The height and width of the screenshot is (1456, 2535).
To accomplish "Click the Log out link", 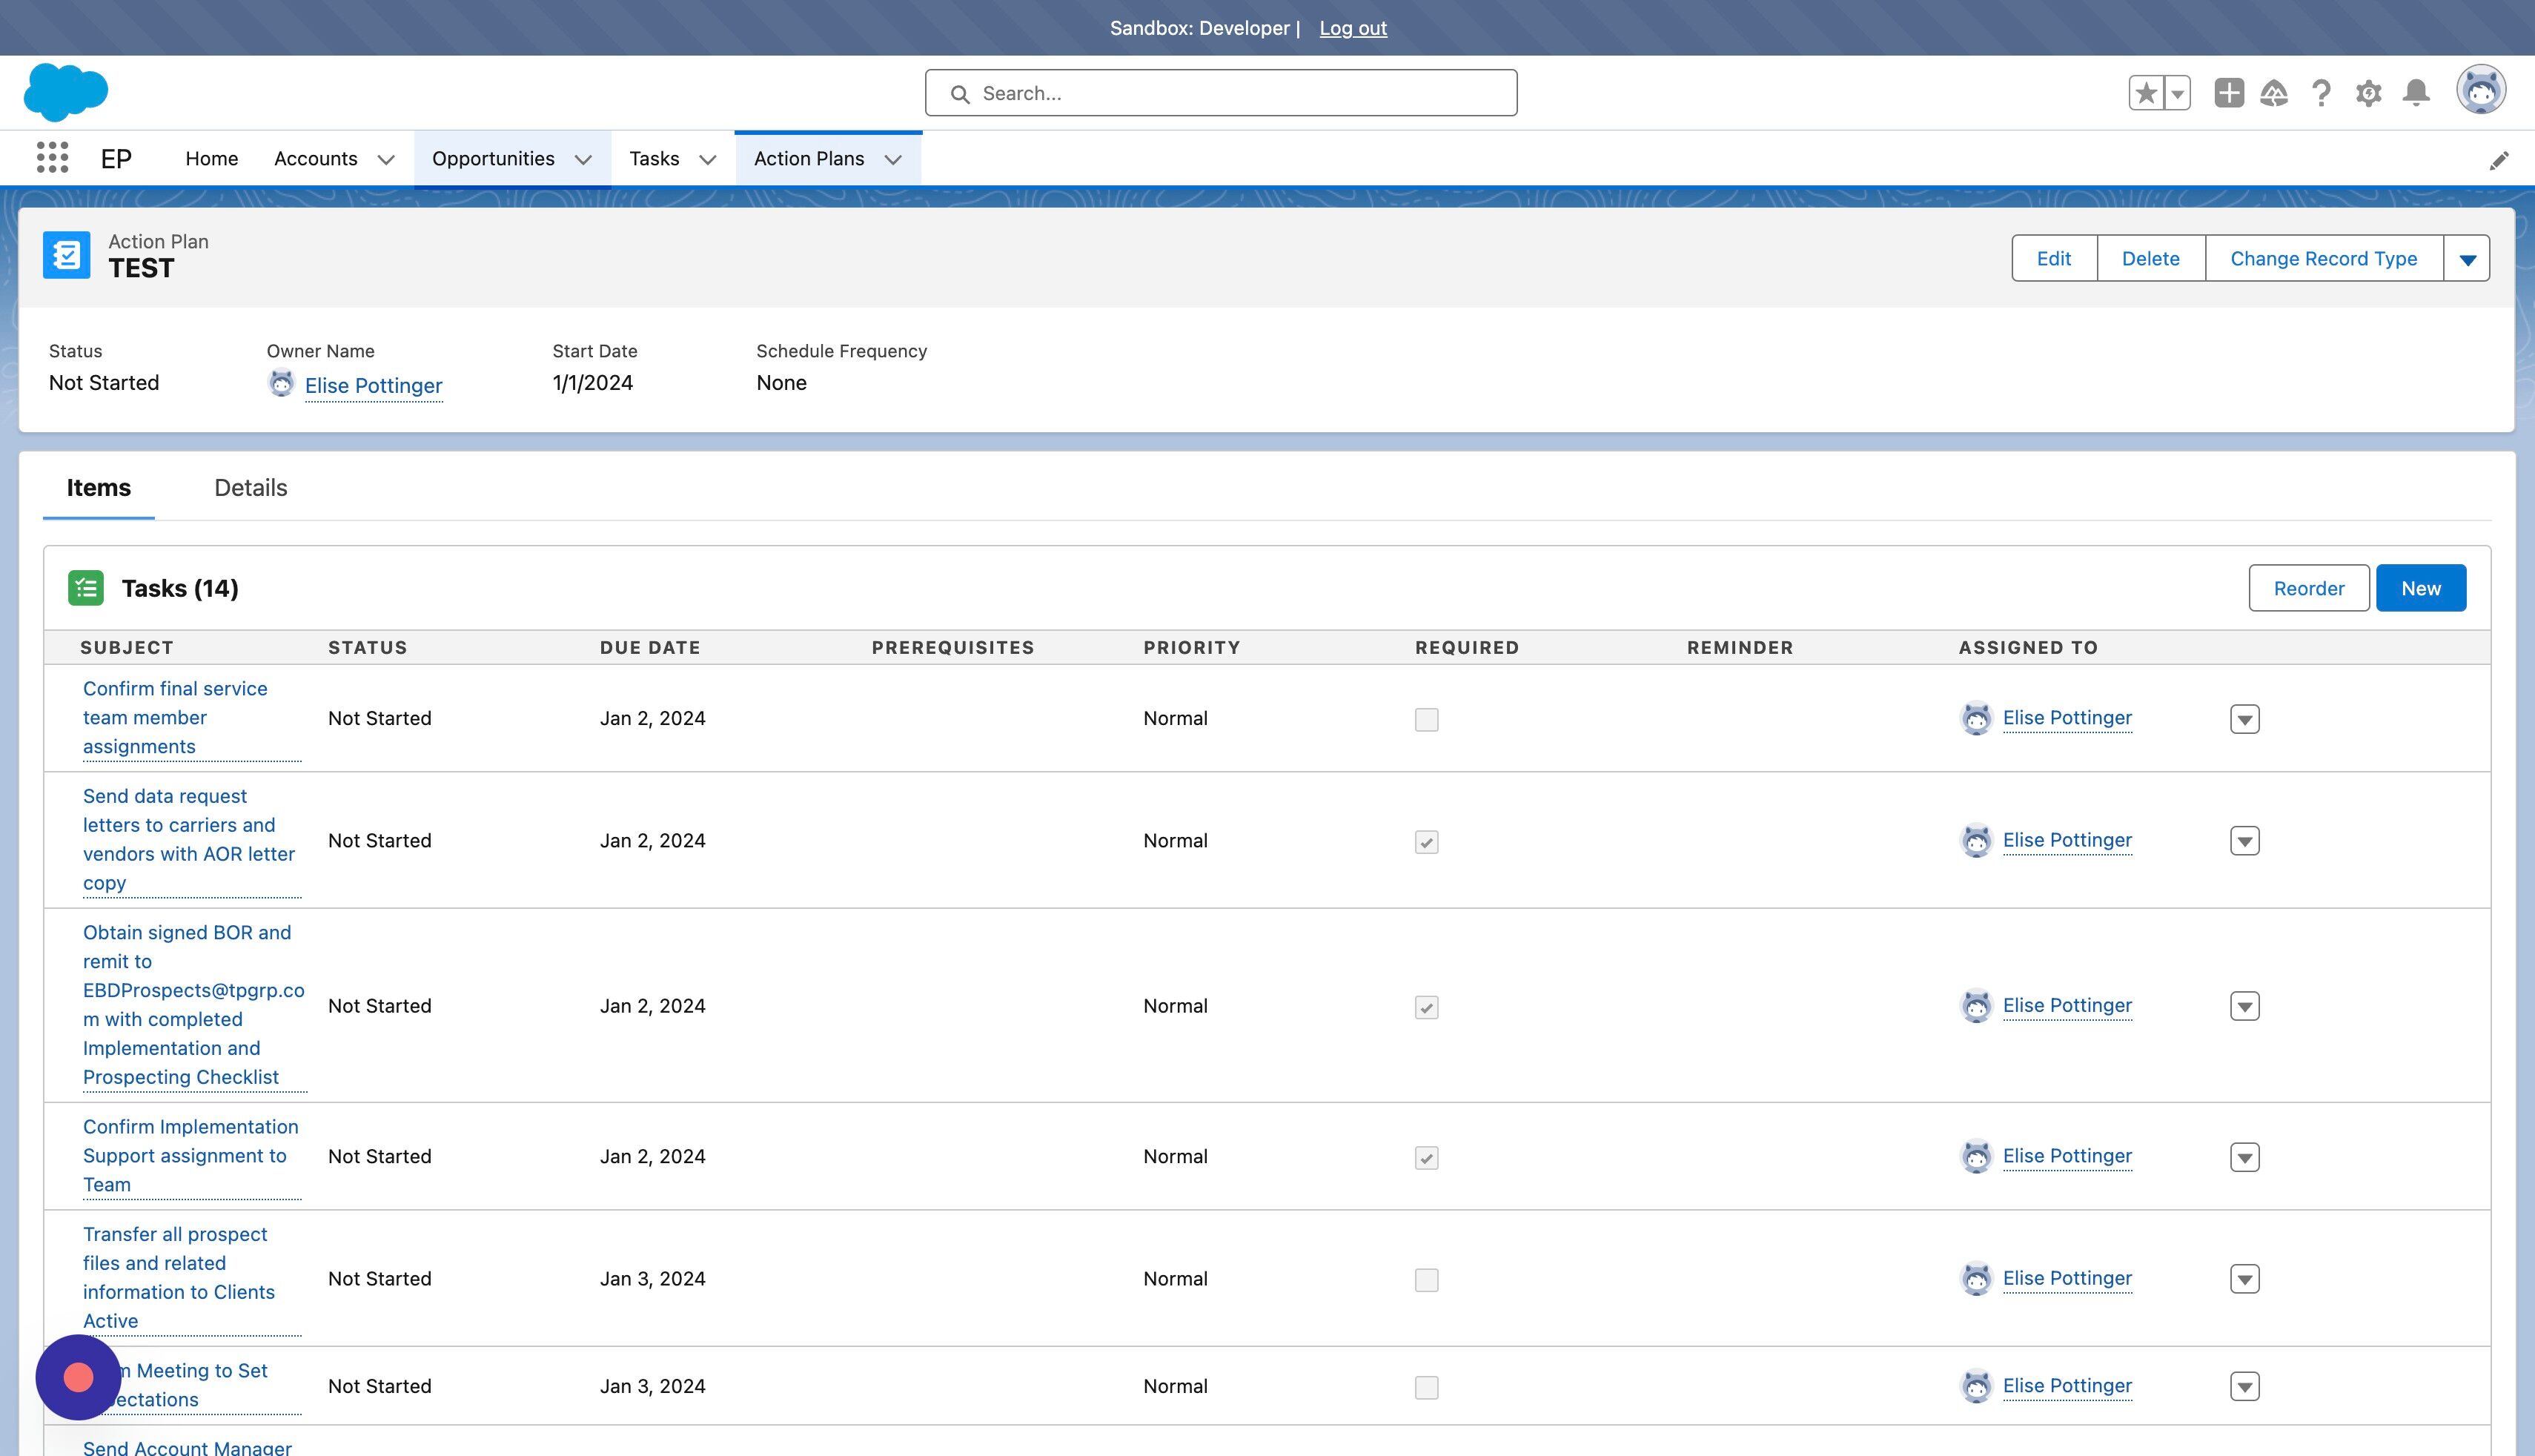I will (x=1353, y=28).
